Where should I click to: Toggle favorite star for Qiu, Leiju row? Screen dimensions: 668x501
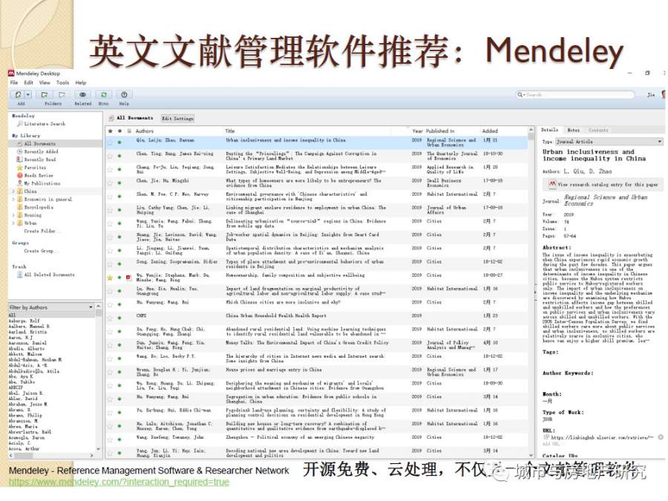[x=111, y=143]
